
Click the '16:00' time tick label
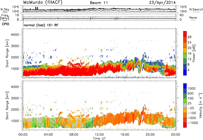pyautogui.click(x=125, y=135)
